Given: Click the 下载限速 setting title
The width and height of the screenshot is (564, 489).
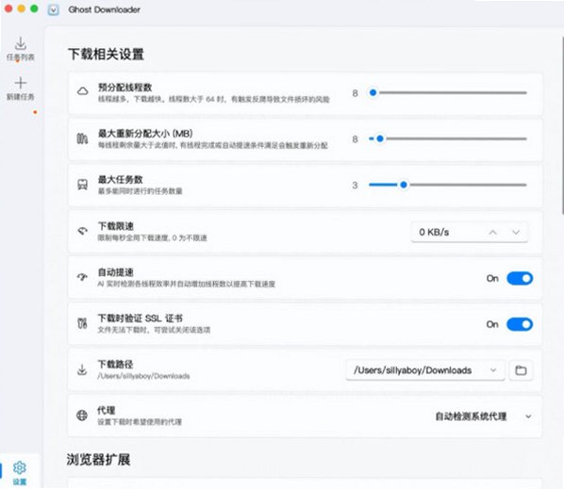Looking at the screenshot, I should 116,226.
